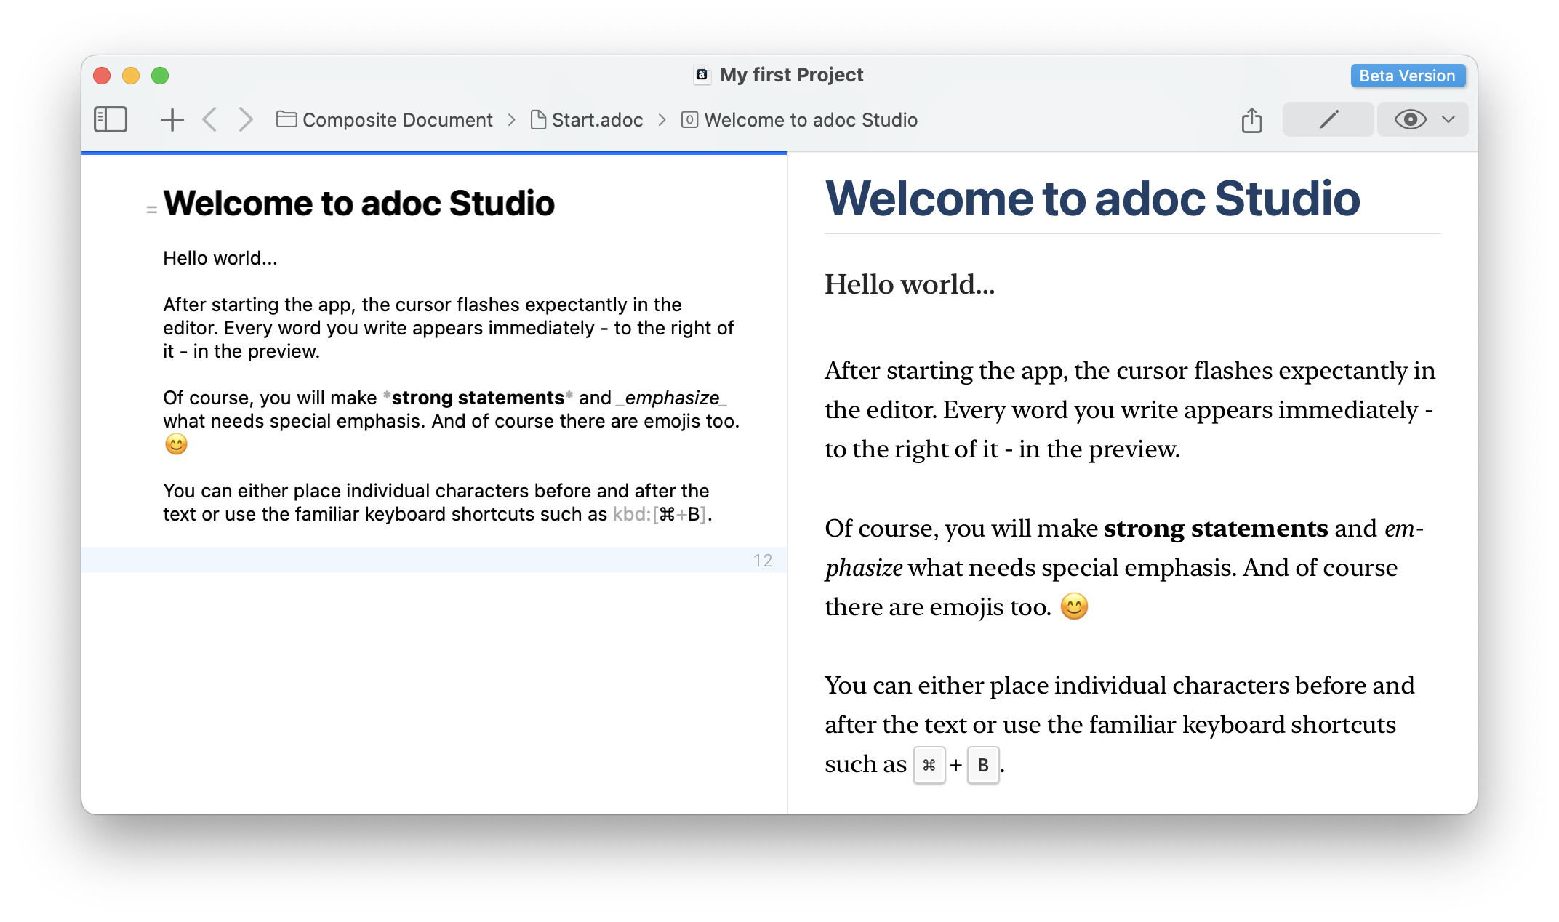Screen dimensions: 1559x922
Task: Click the Beta Version badge
Action: click(x=1407, y=76)
